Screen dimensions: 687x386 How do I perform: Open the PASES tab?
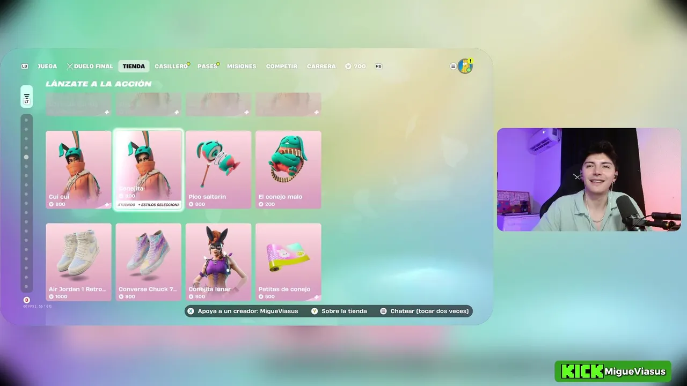coord(207,66)
